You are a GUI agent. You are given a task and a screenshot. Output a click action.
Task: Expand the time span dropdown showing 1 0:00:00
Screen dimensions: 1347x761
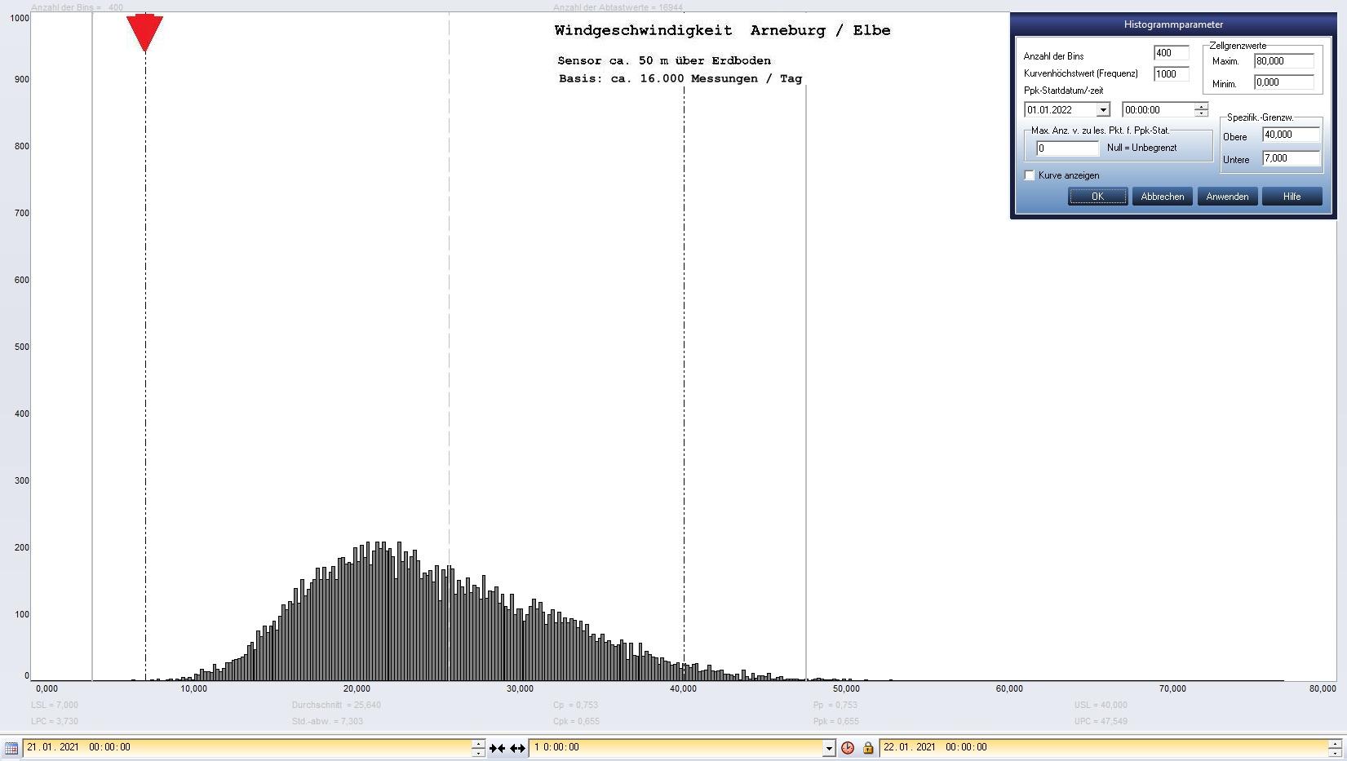(x=829, y=747)
